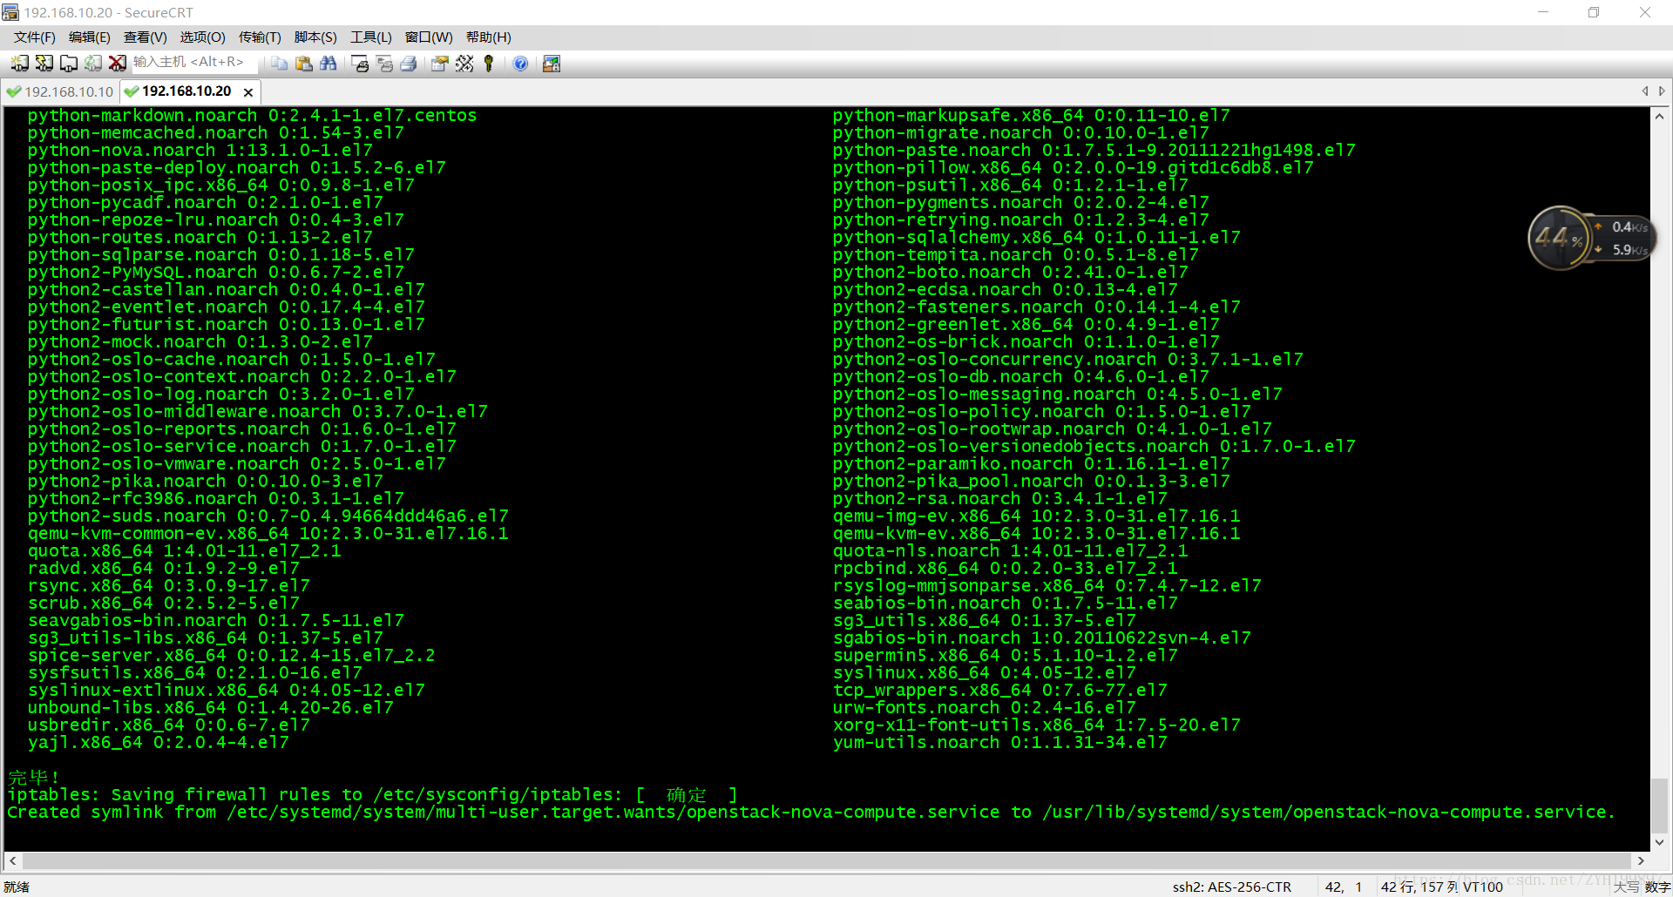
Task: Click the SecureCRT title bar app icon
Action: tap(10, 12)
